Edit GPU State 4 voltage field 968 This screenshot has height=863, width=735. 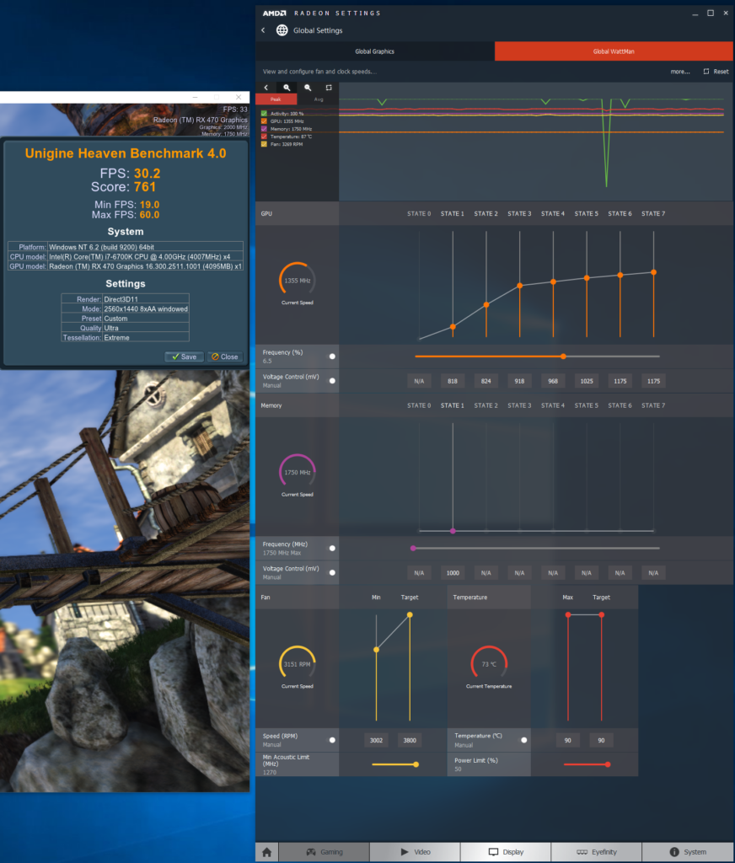[553, 381]
